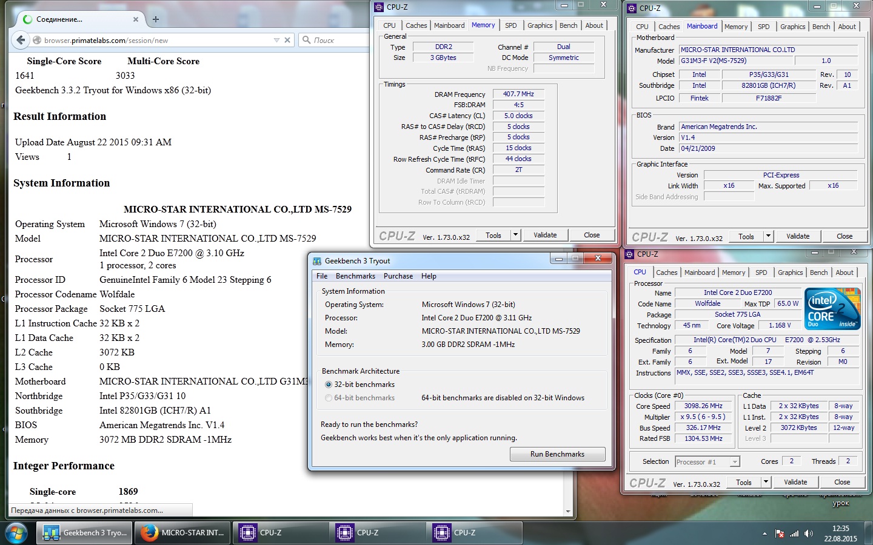Click the taskbar clock showing 12:35
The width and height of the screenshot is (873, 545).
coord(840,533)
